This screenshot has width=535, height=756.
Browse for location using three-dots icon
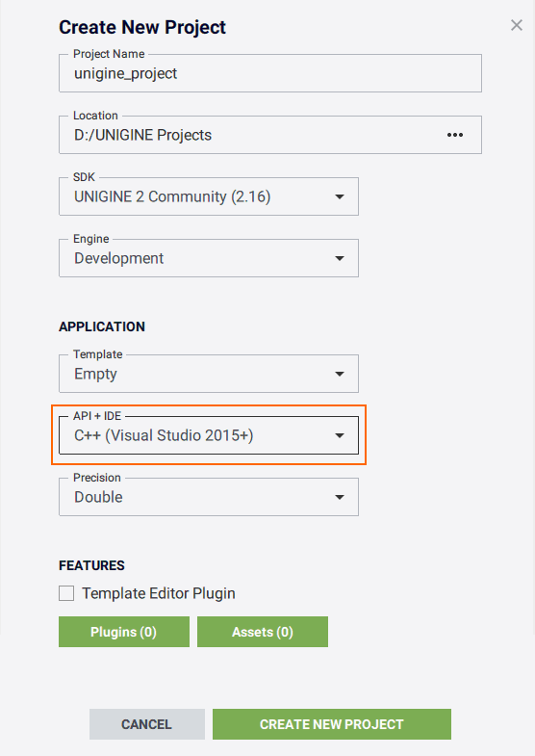pos(455,135)
